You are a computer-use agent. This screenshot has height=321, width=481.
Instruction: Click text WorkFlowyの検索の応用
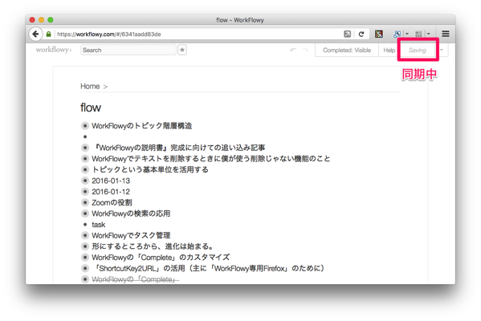(x=131, y=213)
